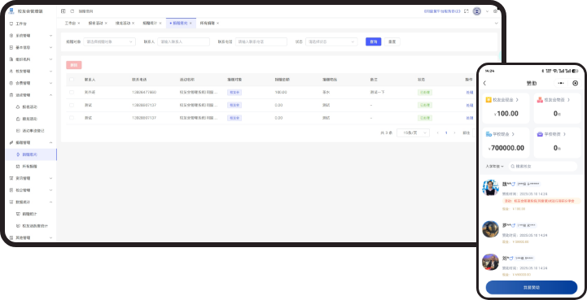Screen dimensions: 587x300
Task: Click the 捐赠统计 sidebar icon
Action: [18, 214]
